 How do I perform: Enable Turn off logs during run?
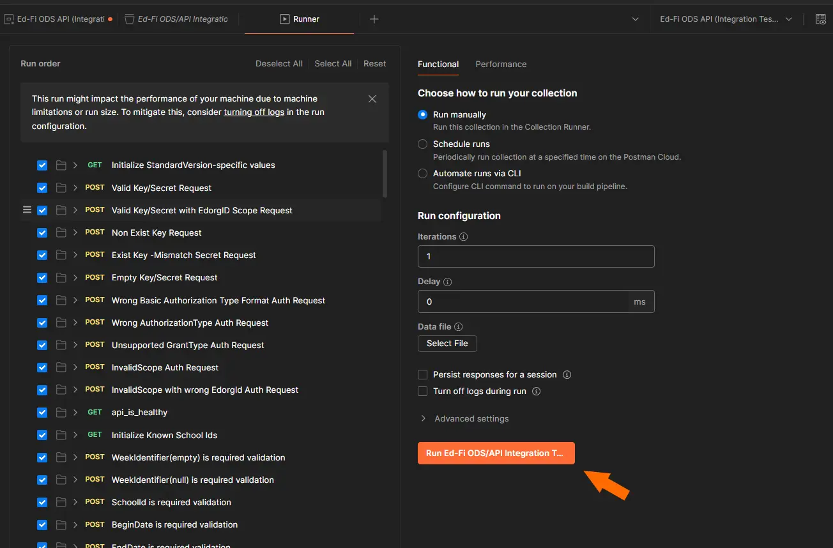pos(422,392)
